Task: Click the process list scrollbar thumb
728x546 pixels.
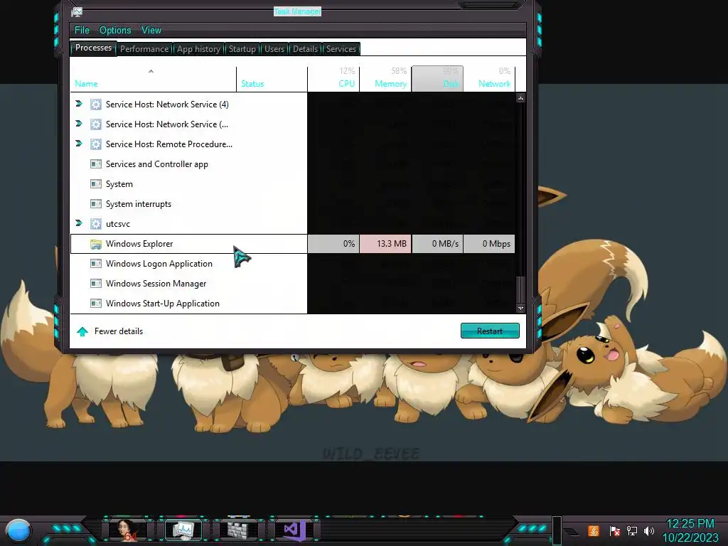Action: [520, 289]
